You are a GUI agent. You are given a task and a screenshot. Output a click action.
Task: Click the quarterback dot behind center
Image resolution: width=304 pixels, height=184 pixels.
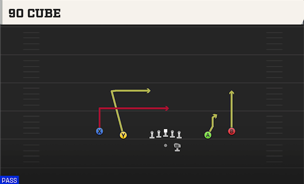165,145
